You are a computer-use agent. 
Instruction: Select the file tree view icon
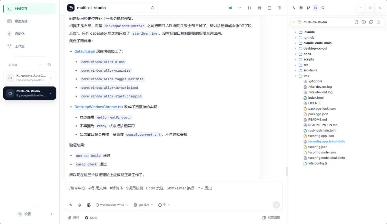(x=316, y=8)
